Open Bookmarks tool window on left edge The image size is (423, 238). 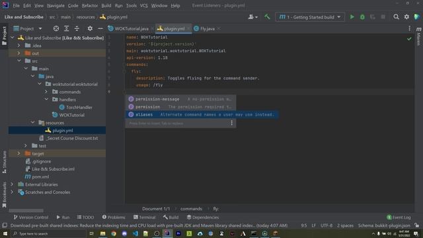(x=4, y=195)
